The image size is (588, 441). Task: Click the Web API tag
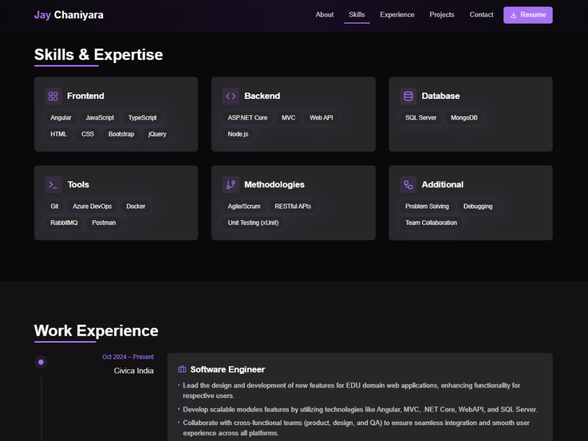coord(322,118)
